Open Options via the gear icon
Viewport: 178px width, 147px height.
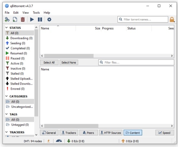tap(49, 19)
